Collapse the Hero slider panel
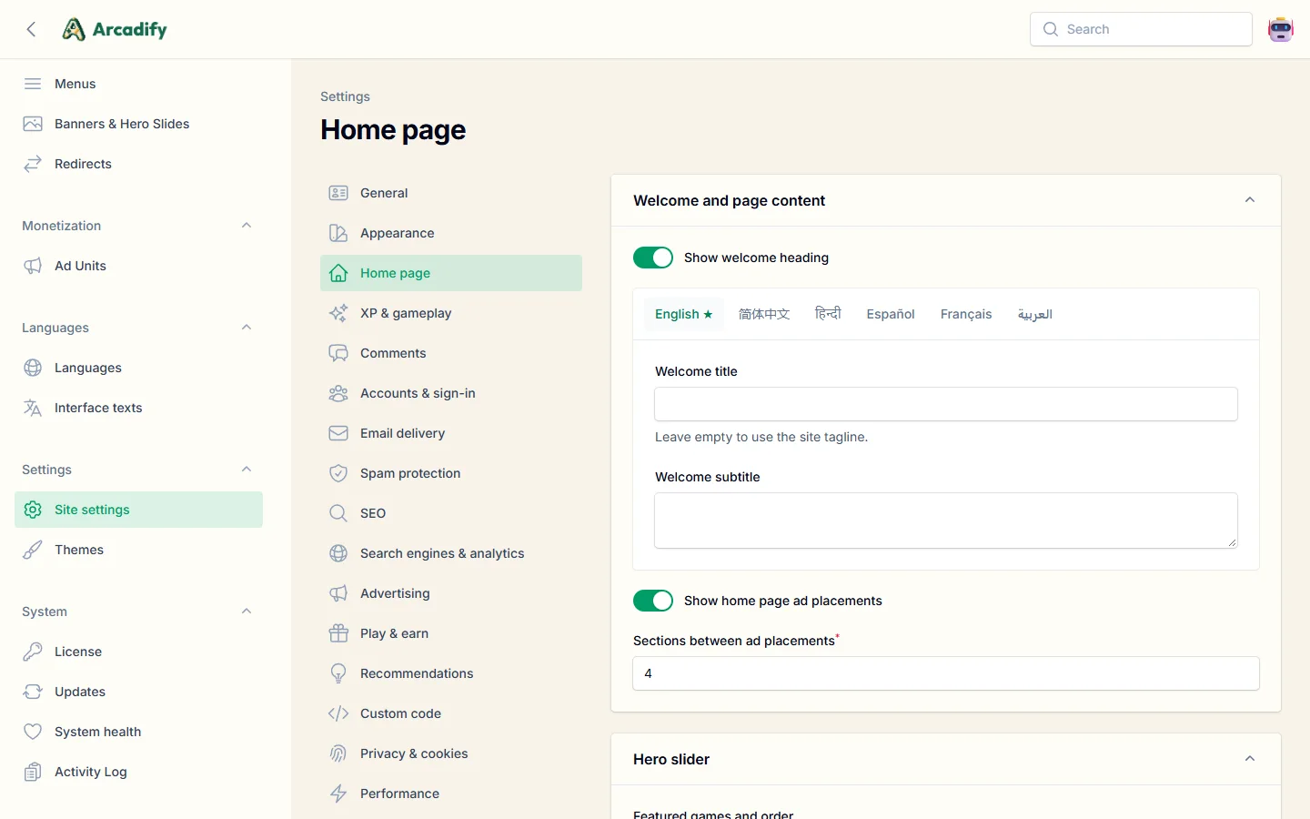This screenshot has width=1310, height=819. pyautogui.click(x=1250, y=759)
